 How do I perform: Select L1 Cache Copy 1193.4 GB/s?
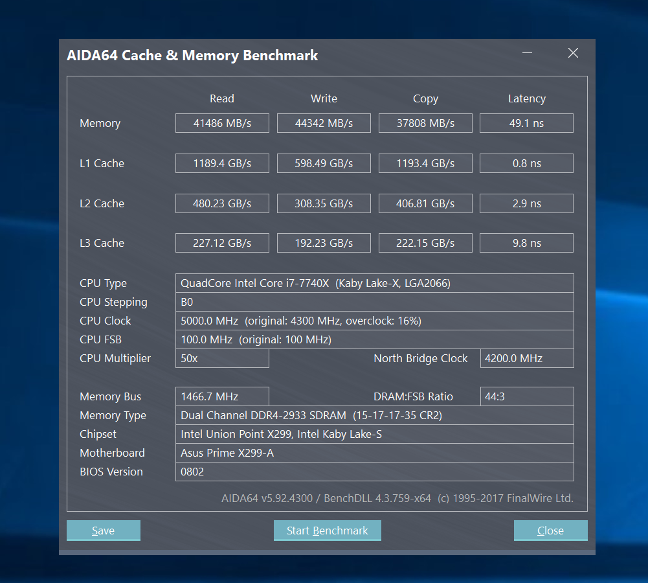pos(425,163)
